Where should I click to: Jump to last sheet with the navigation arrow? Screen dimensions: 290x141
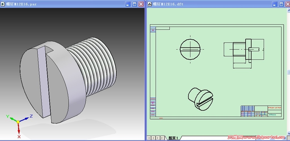click(162, 138)
